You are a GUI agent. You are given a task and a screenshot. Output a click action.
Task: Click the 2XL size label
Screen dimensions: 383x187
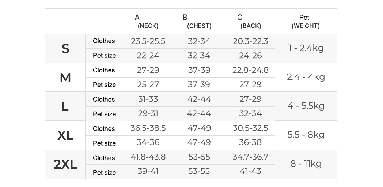tap(65, 165)
